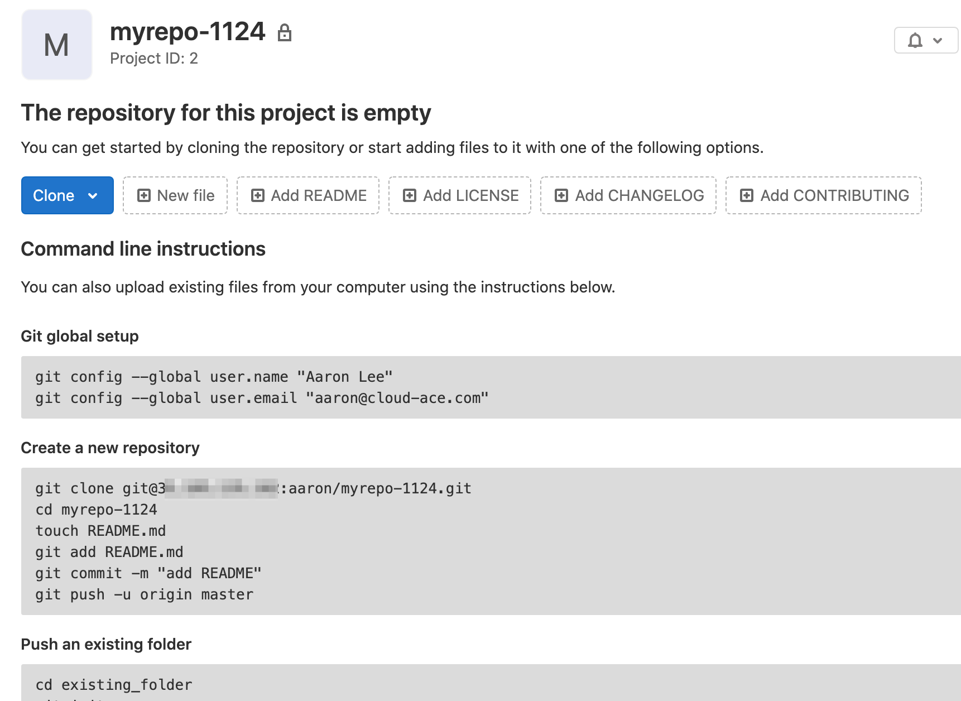Screen dimensions: 961x701
Task: Click the cd existing_folder command line
Action: pos(114,685)
